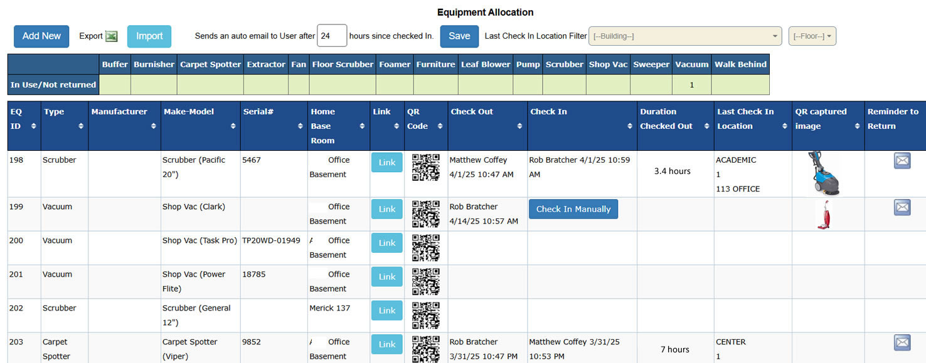Send return reminder for Carpet Spotter (Viper)
Screen dimensions: 926x363
[x=902, y=342]
